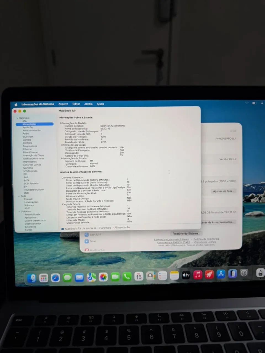Select ATA in sidebar
Image resolution: width=265 pixels, height=353 pixels.
pyautogui.click(x=25, y=121)
